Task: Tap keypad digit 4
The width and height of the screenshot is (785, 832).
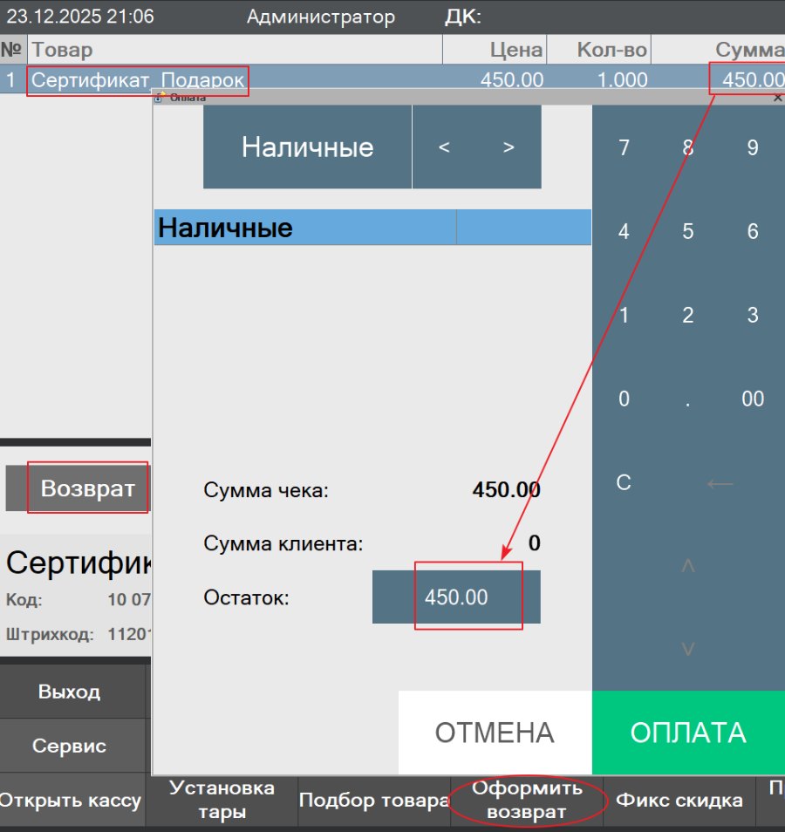Action: (624, 231)
